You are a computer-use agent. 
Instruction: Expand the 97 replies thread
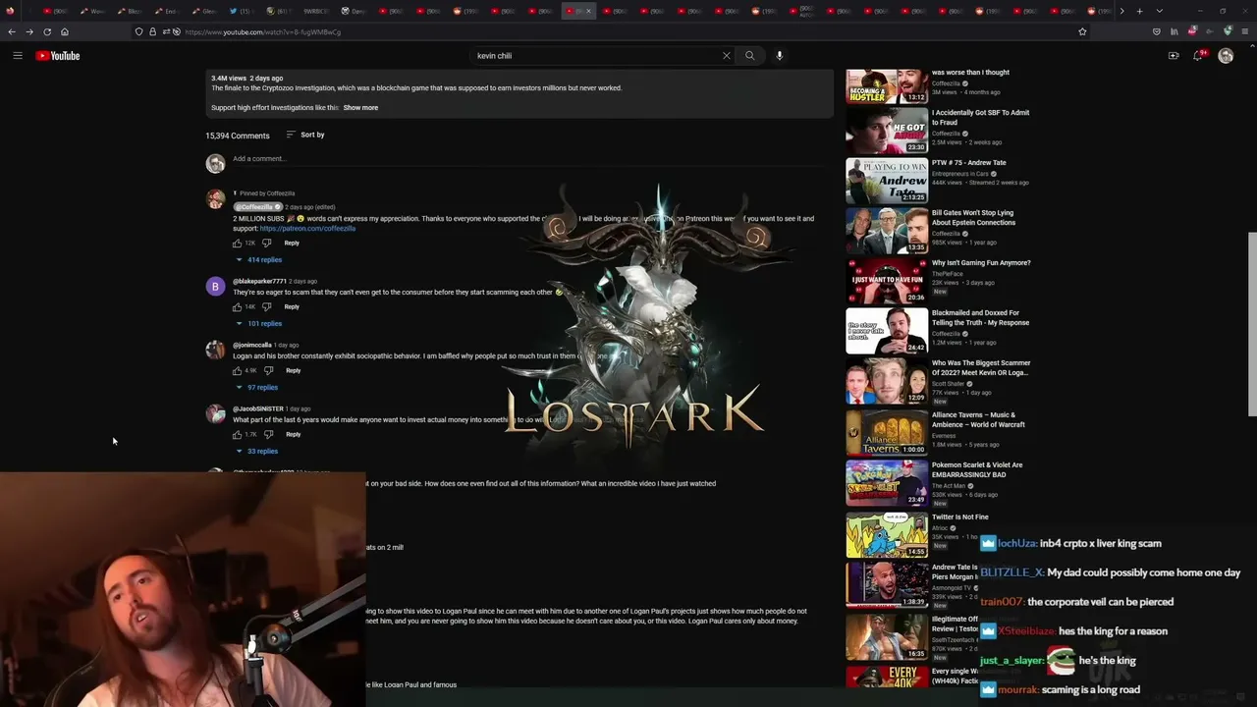(x=257, y=387)
